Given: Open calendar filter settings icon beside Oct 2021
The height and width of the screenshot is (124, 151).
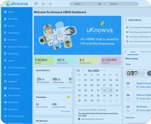Looking at the screenshot, I should [x=78, y=71].
